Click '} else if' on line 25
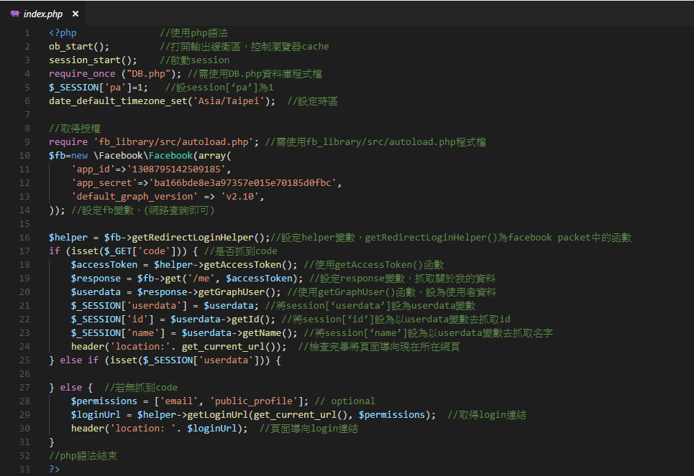 (x=73, y=360)
